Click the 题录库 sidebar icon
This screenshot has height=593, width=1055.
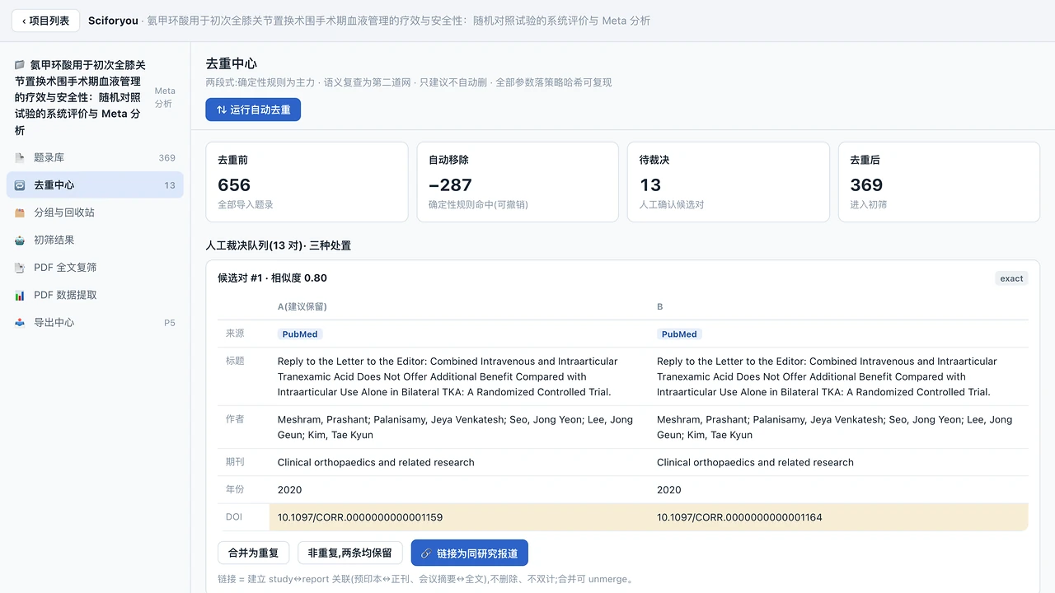pos(20,157)
